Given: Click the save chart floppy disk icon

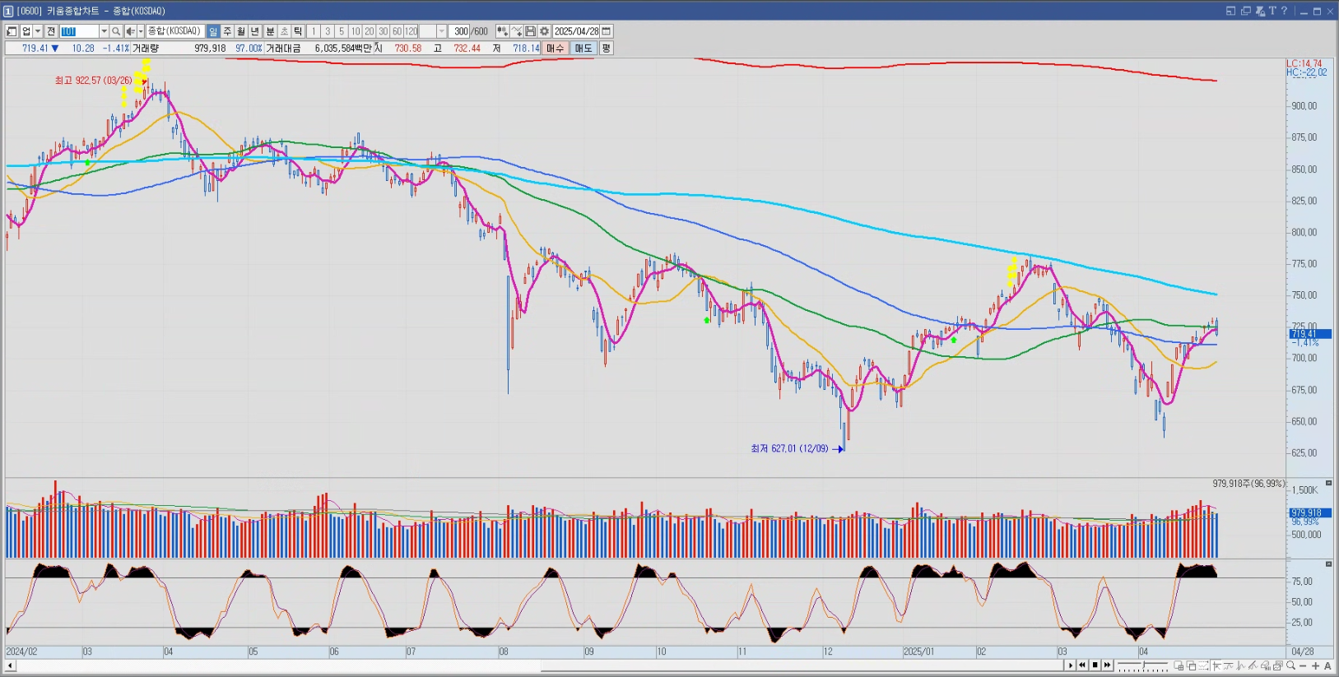Looking at the screenshot, I should [531, 31].
